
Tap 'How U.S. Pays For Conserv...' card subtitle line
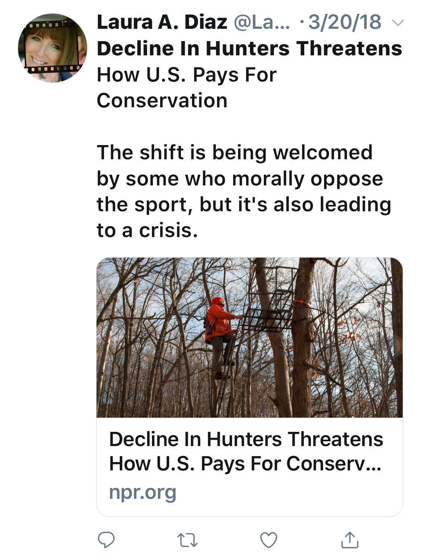[x=245, y=464]
